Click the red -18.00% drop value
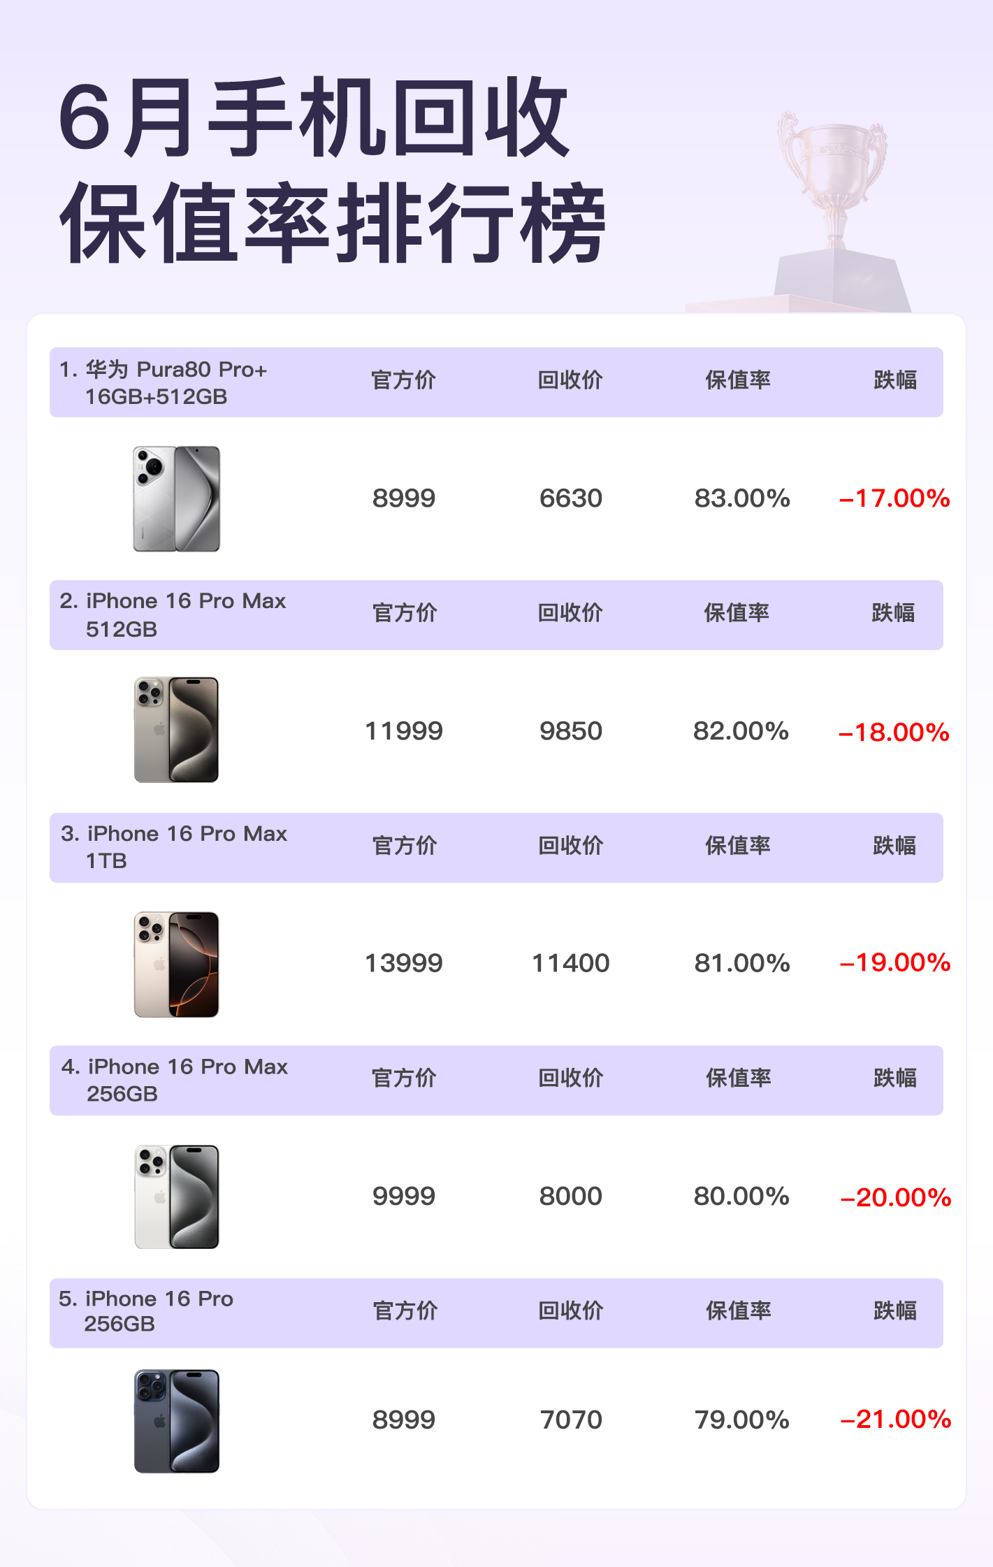The image size is (993, 1567). click(x=894, y=732)
